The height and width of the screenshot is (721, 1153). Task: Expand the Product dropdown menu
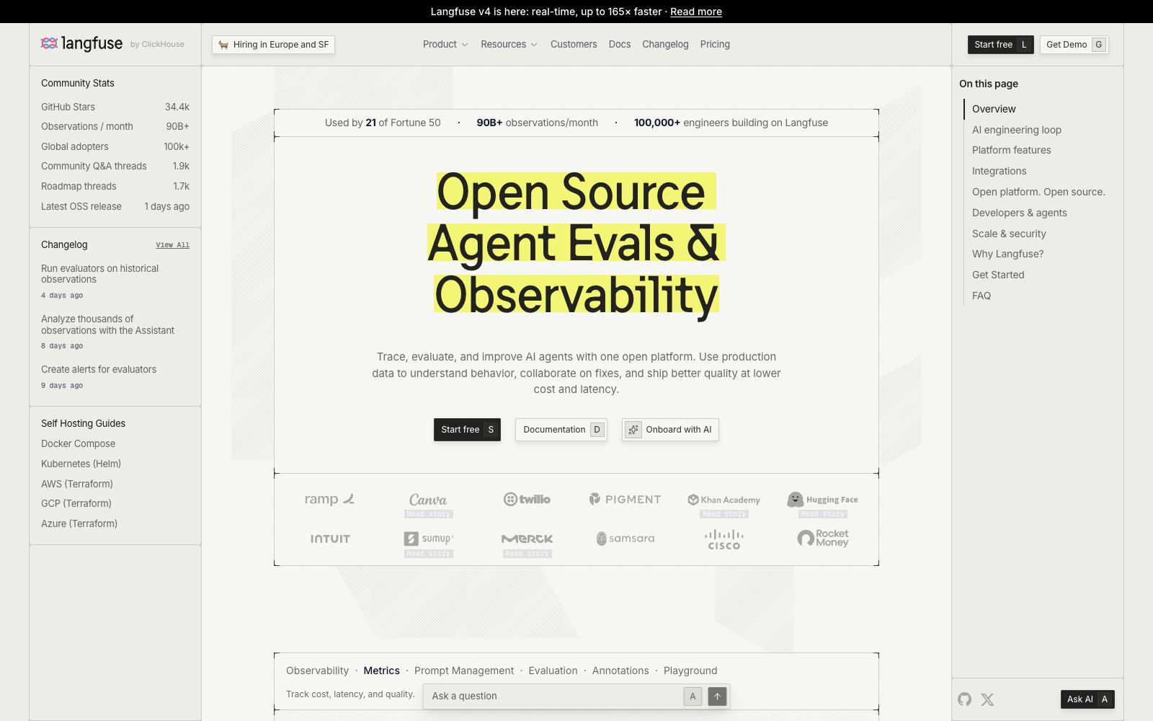tap(445, 44)
